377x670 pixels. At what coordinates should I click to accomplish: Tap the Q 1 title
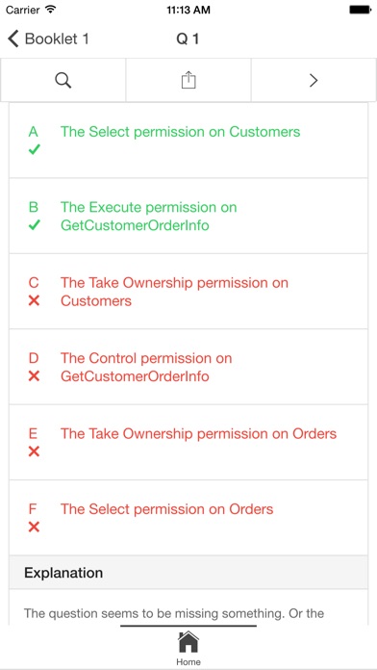tap(188, 39)
